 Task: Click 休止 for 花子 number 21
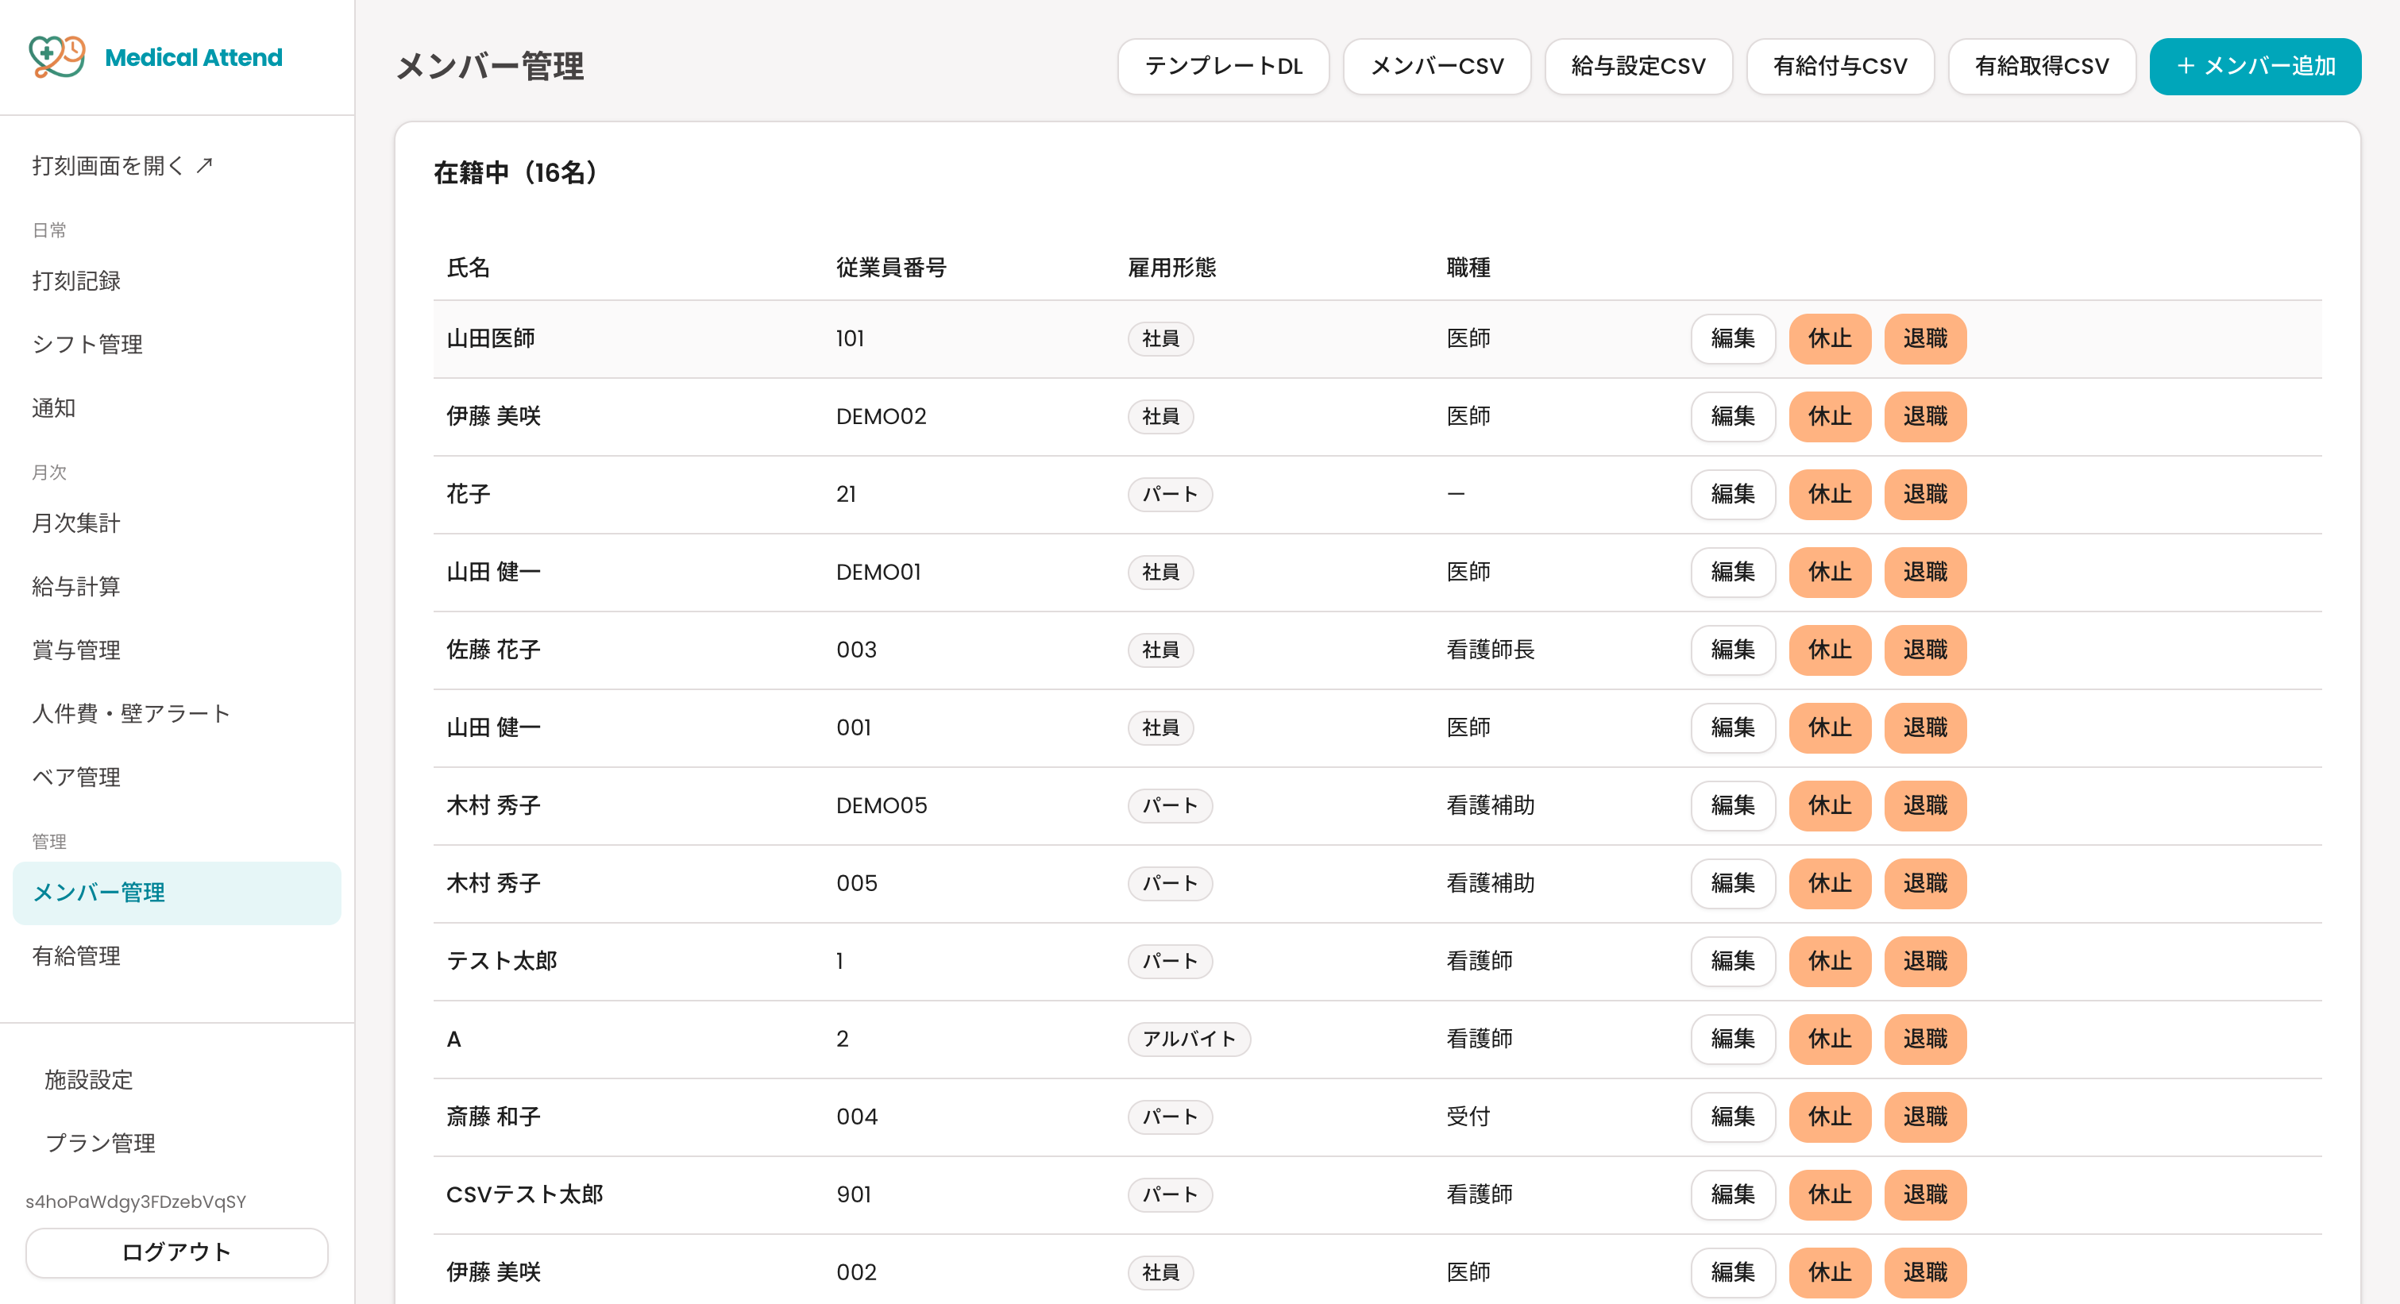1830,494
